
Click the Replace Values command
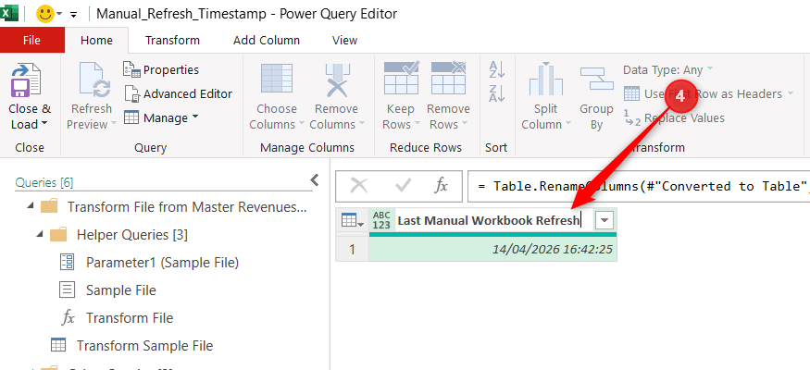(674, 118)
